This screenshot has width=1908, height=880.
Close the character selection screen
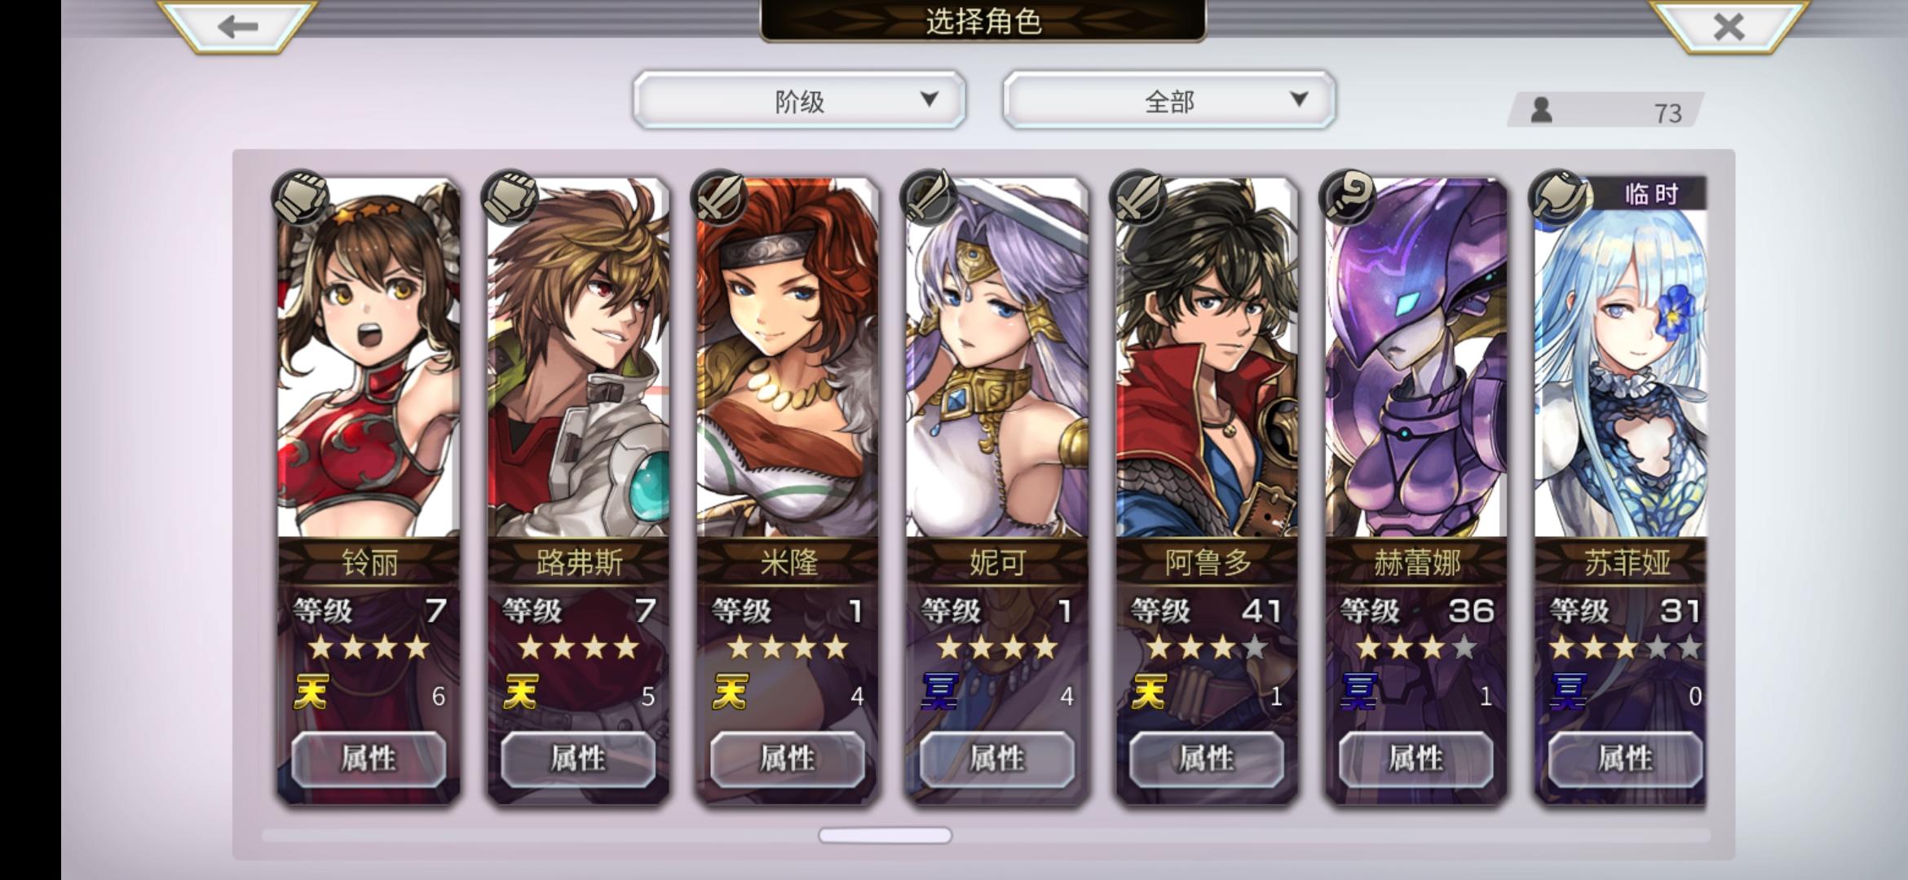click(x=1728, y=26)
